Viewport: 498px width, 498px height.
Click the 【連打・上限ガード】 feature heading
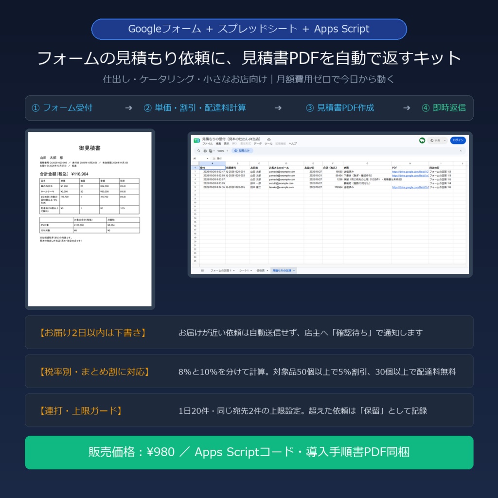pyautogui.click(x=80, y=410)
